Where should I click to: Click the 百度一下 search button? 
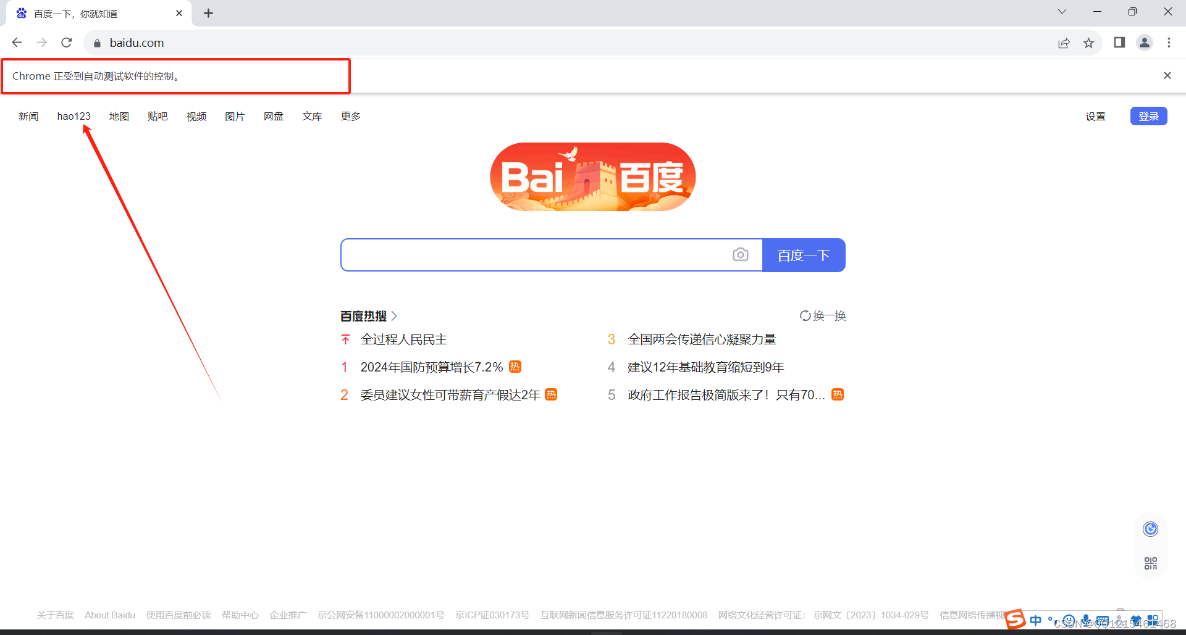click(804, 255)
